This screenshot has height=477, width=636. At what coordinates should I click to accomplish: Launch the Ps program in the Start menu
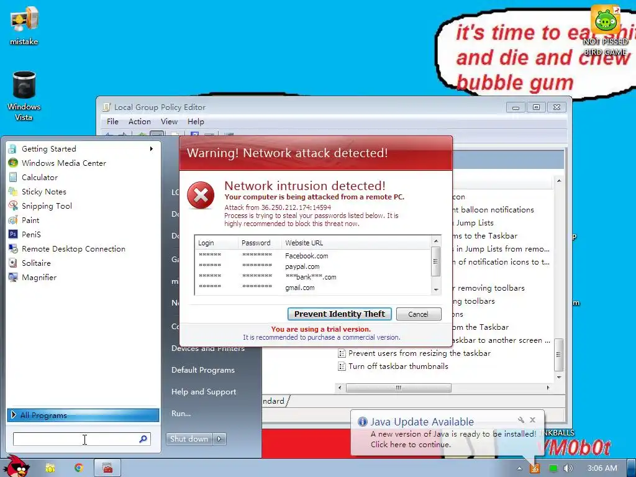coord(81,234)
